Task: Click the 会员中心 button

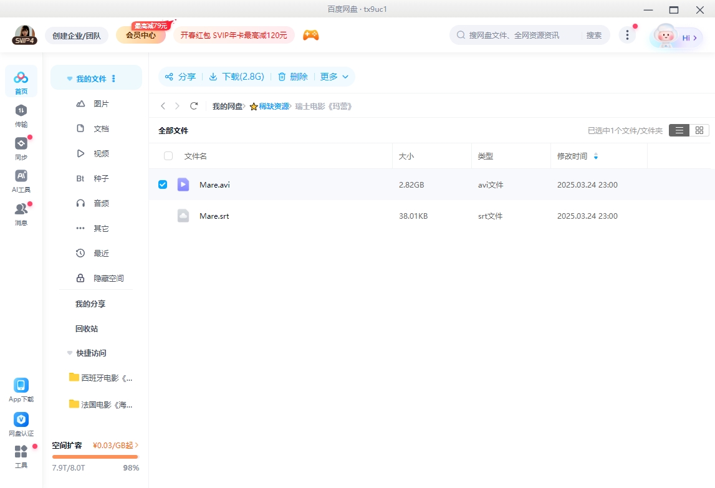Action: (141, 36)
